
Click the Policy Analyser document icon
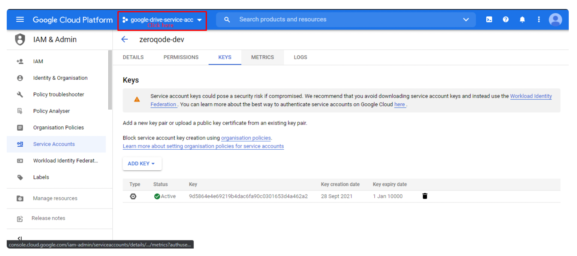[x=20, y=111]
